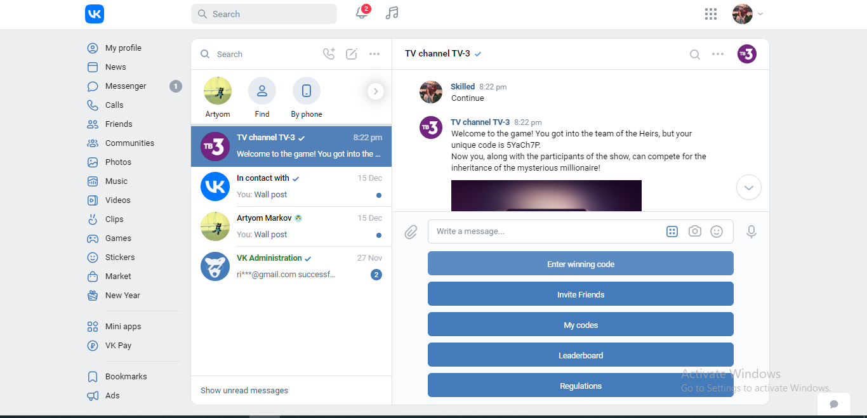
Task: Toggle the bot keyboard icon
Action: coord(672,232)
